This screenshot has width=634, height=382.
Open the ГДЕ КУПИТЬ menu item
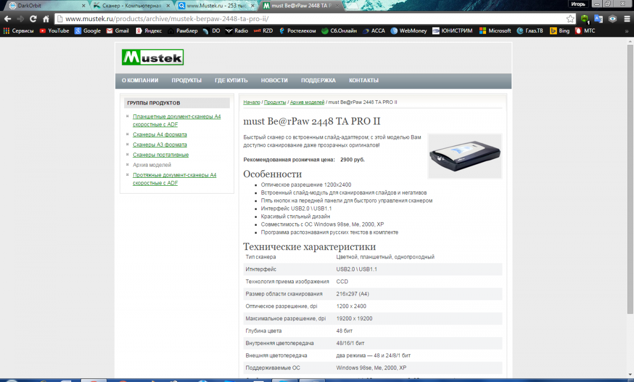(231, 81)
